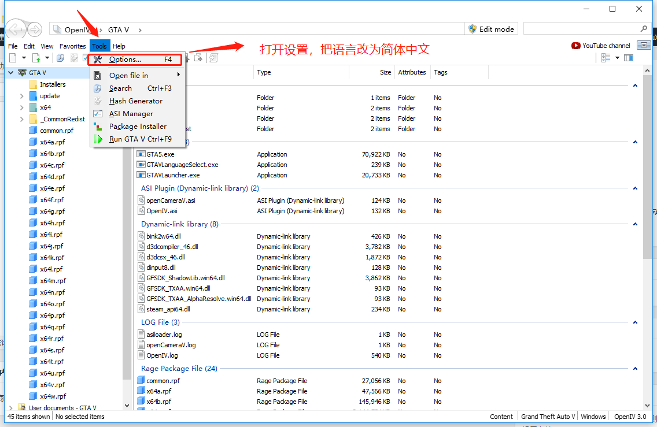
Task: Click the asiloader.log file icon
Action: point(141,335)
